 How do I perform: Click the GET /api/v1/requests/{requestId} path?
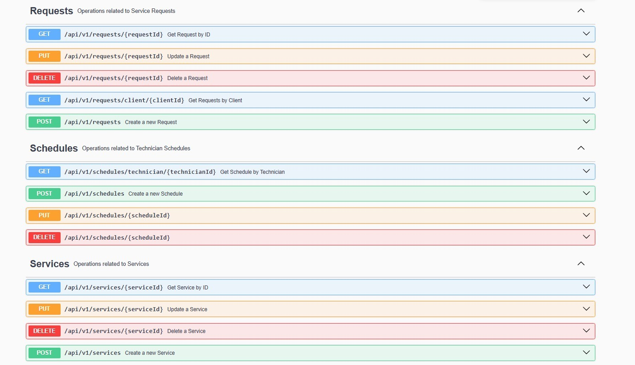tap(114, 34)
